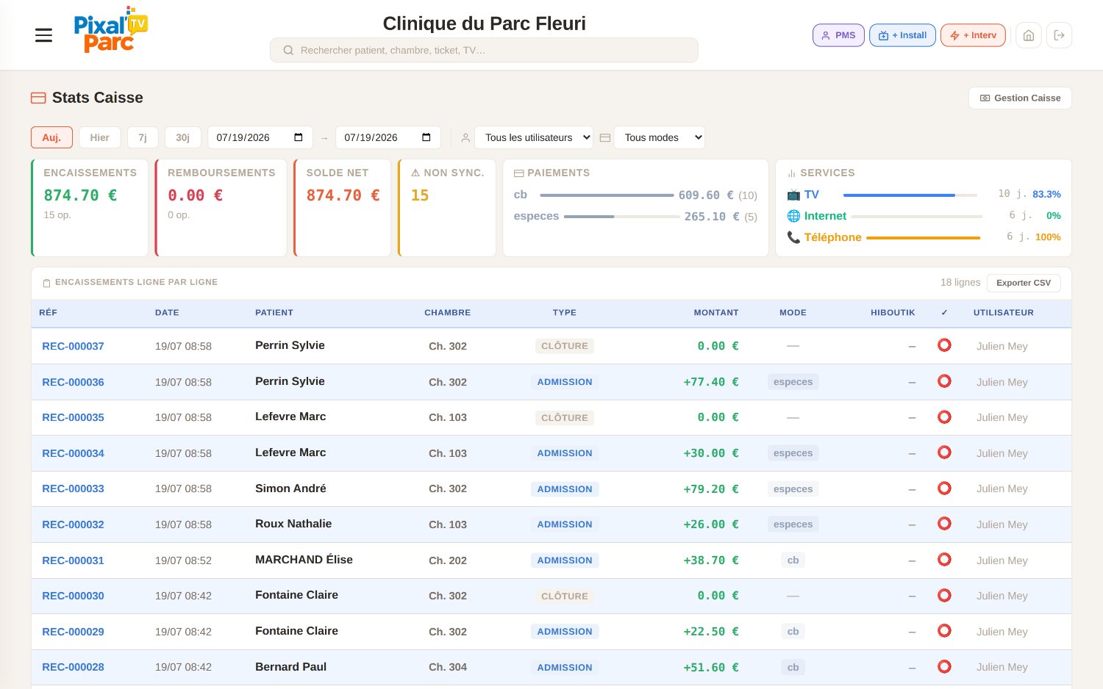Click the Exporter CSV button
The width and height of the screenshot is (1103, 689).
coord(1024,283)
